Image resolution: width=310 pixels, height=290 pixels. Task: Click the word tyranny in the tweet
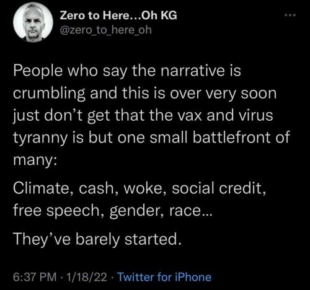click(40, 138)
